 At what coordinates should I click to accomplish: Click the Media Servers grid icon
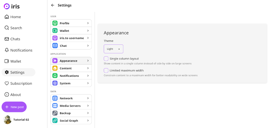tap(55, 106)
